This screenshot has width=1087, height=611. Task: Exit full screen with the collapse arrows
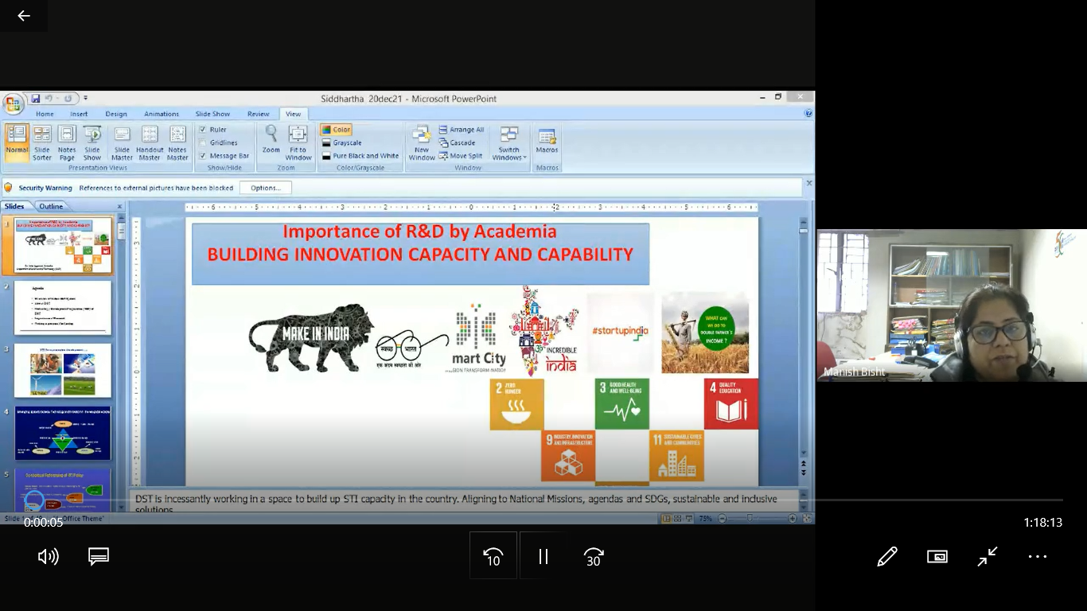[x=988, y=556]
